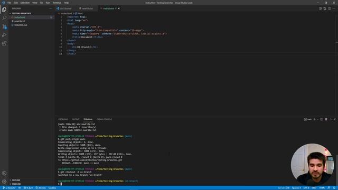The height and width of the screenshot is (190, 338).
Task: Open the View menu
Action: pyautogui.click(x=35, y=3)
